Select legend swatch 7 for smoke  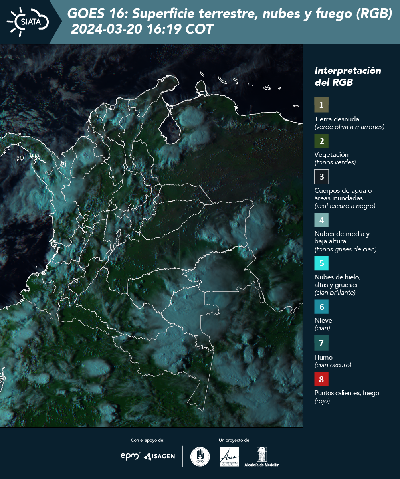coord(321,343)
